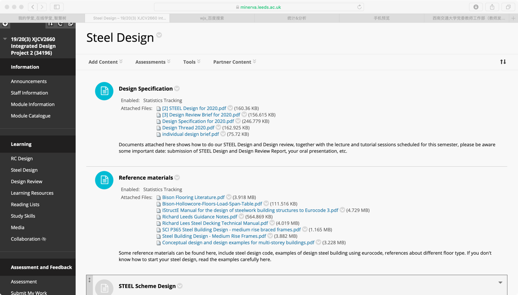Open Media in the sidebar
The image size is (518, 295).
tap(18, 228)
